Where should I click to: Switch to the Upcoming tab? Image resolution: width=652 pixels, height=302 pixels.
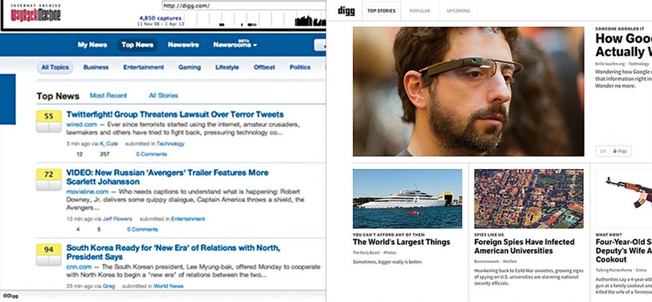458,11
